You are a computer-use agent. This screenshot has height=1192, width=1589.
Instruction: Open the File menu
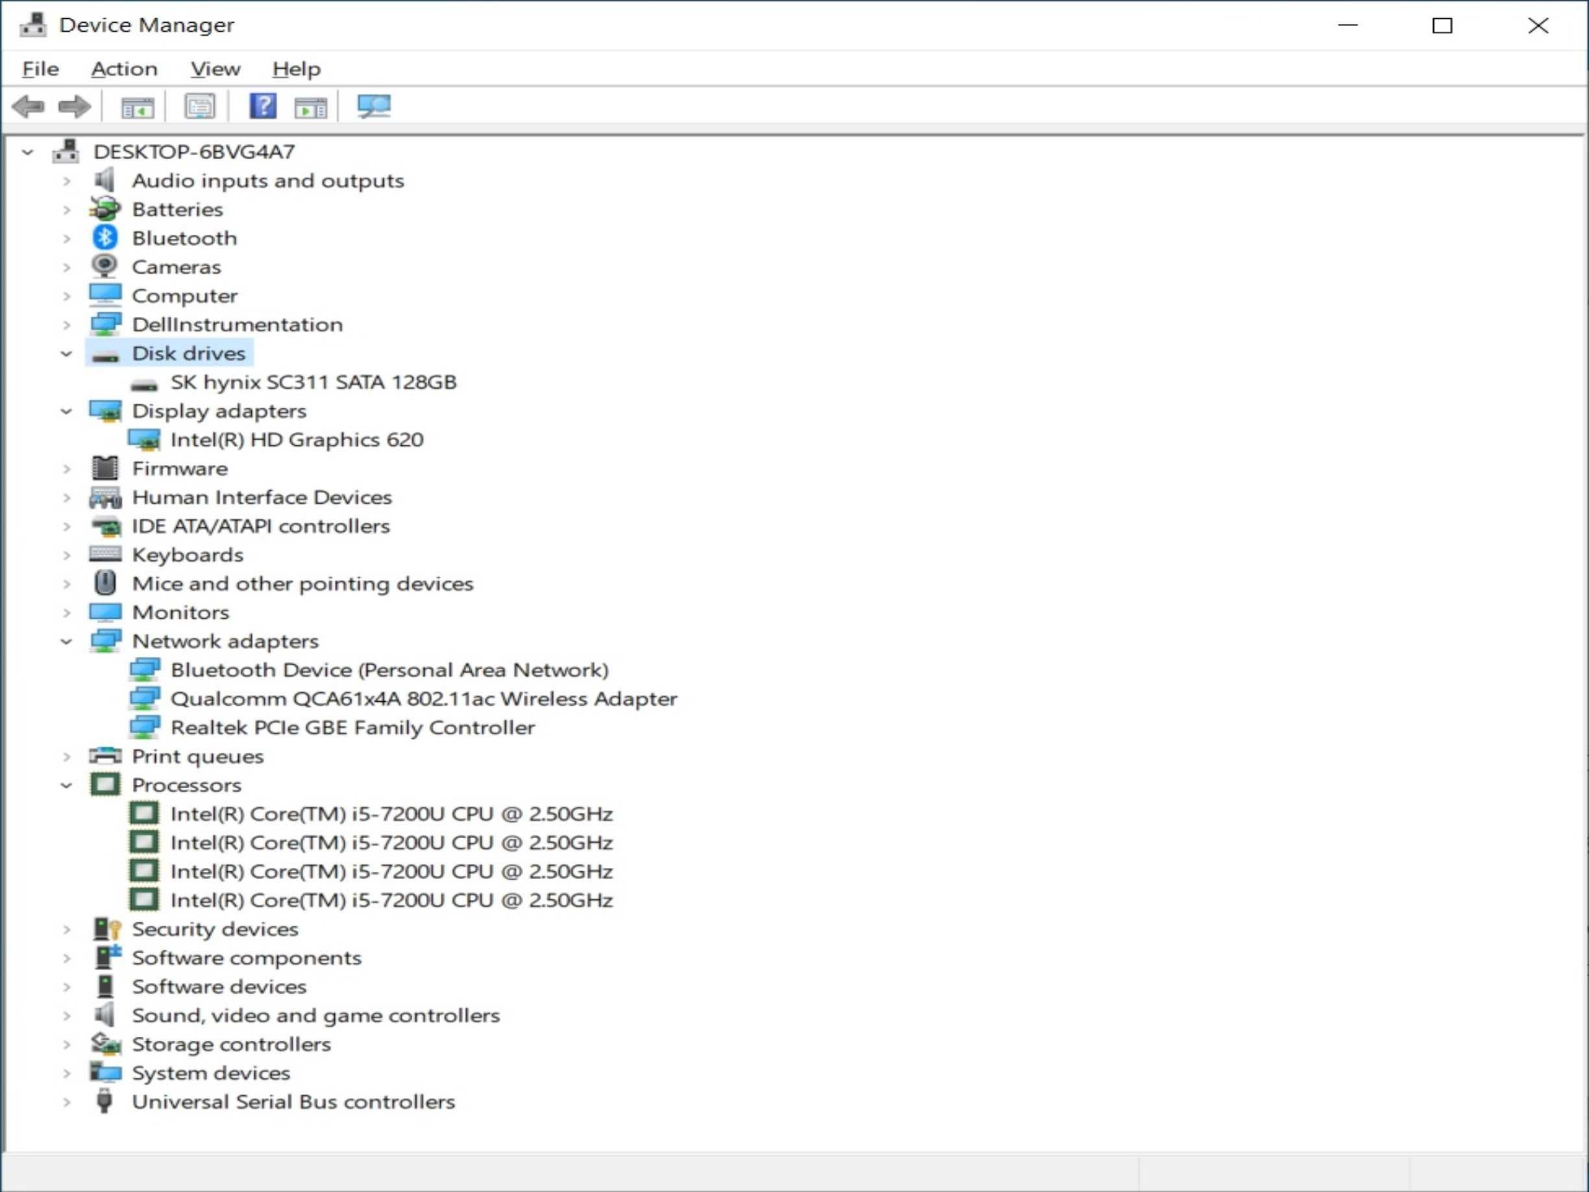click(40, 69)
